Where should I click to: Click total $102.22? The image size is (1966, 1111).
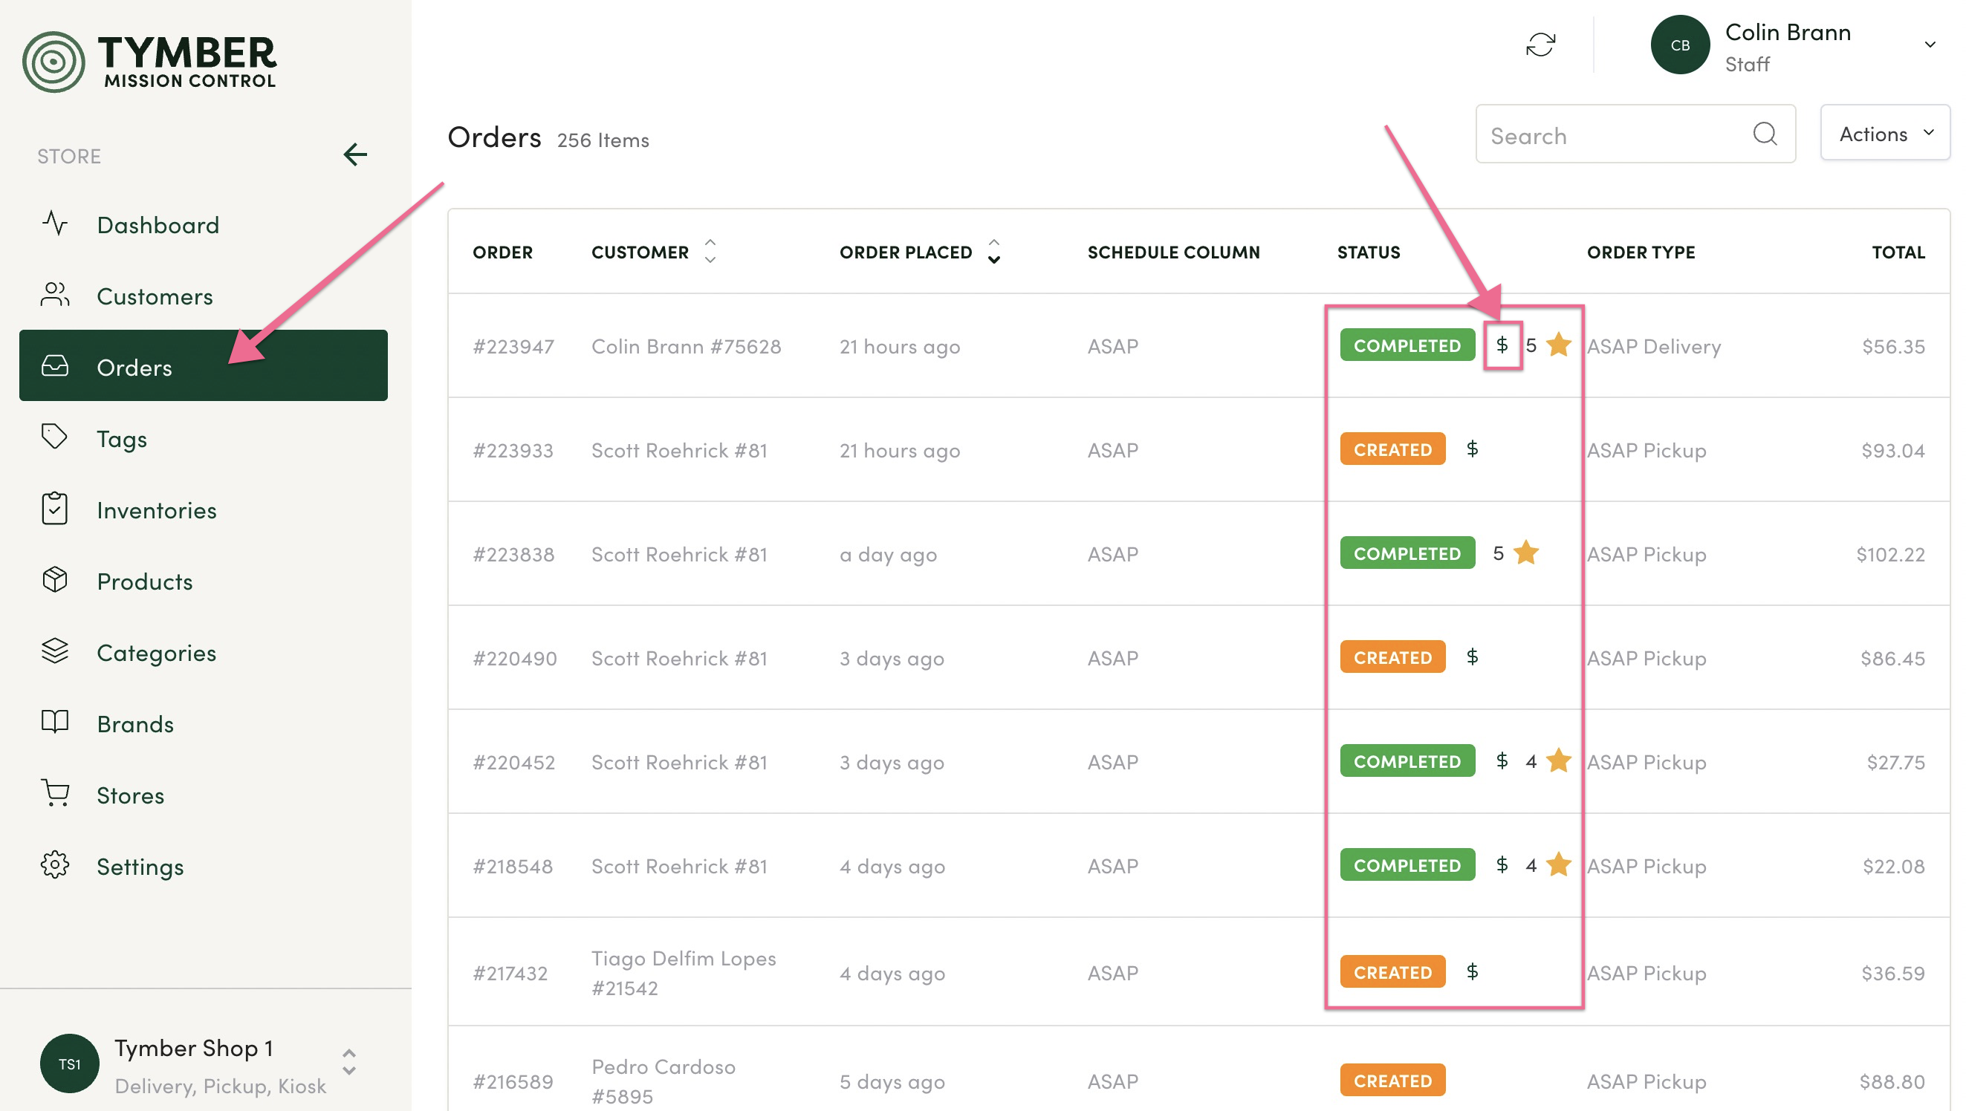1891,554
